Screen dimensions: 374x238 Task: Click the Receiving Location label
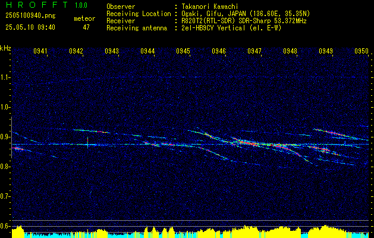point(139,14)
